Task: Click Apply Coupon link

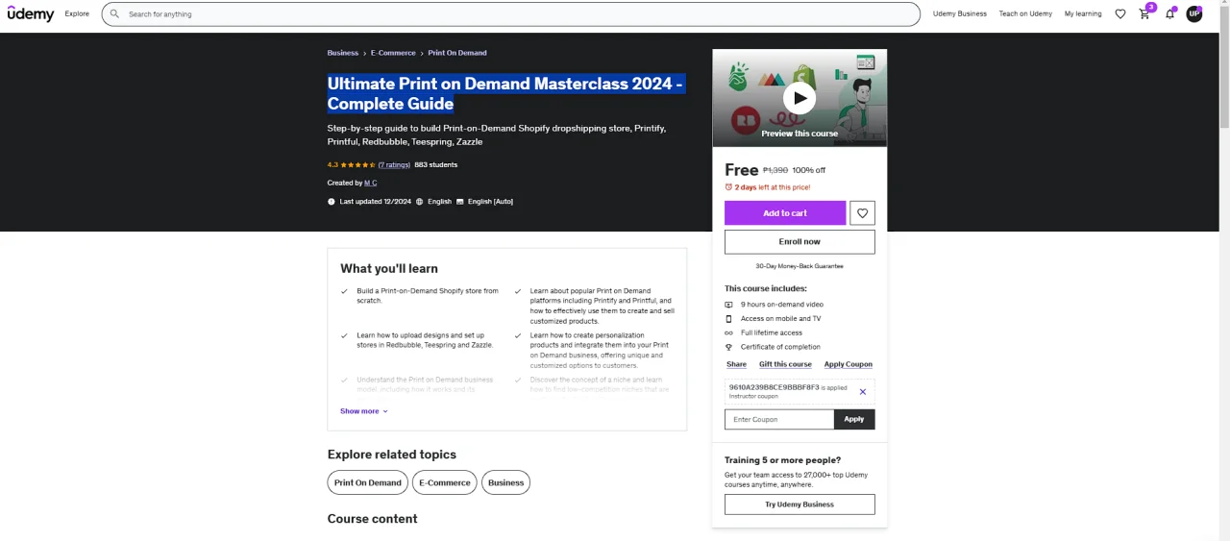Action: coord(849,364)
